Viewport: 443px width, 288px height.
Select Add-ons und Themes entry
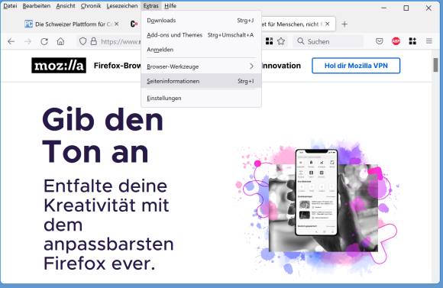point(201,35)
